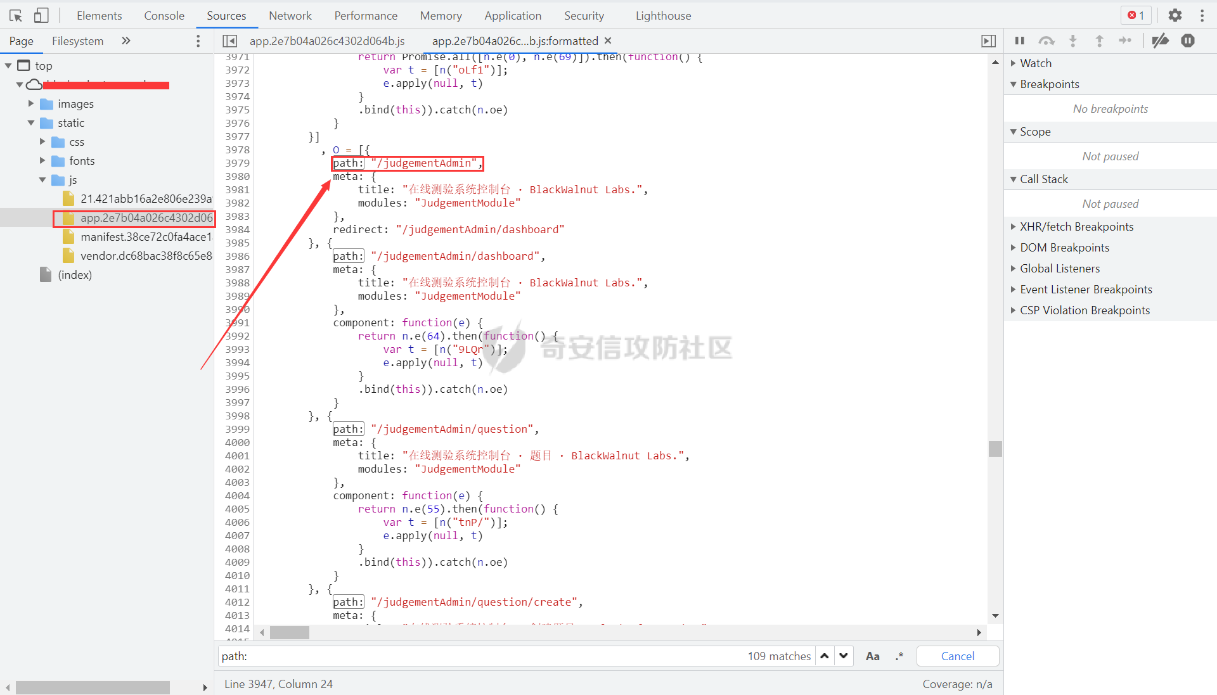The image size is (1217, 695).
Task: Pause script execution
Action: click(1020, 41)
